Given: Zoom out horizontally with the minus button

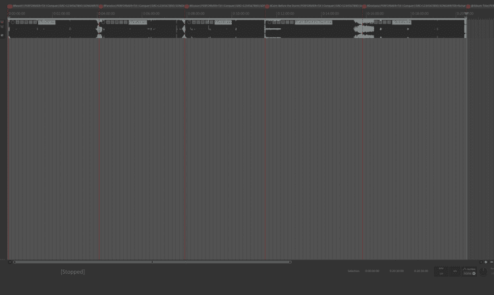Looking at the screenshot, I should tap(491, 262).
